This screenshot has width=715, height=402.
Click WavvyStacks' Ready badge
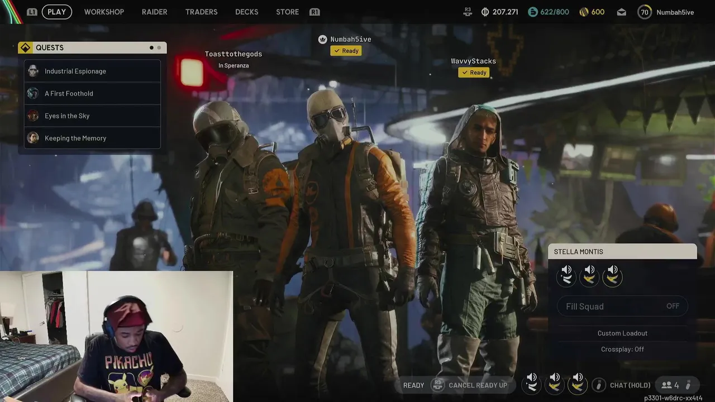click(474, 73)
